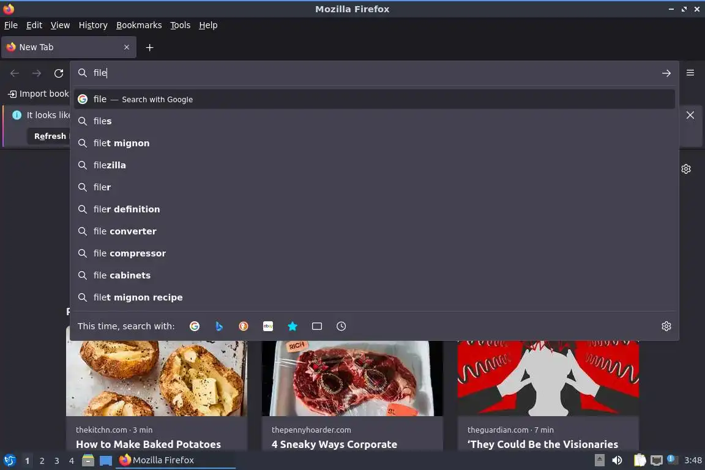The width and height of the screenshot is (705, 470).
Task: Switch to workspace 3 in taskbar
Action: coord(57,461)
